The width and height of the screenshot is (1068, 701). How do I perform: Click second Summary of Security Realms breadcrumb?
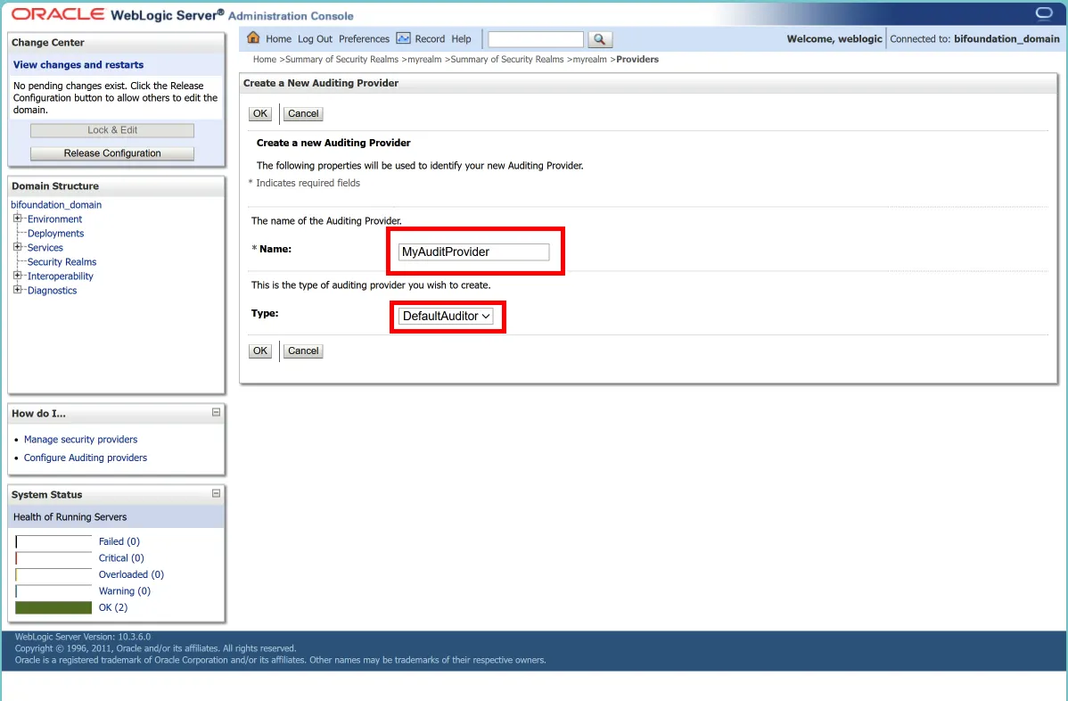coord(506,59)
